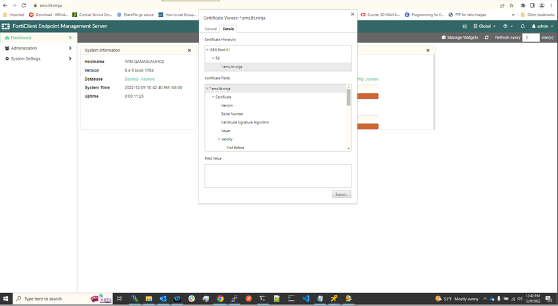The image size is (558, 306).
Task: Click the Chrome profile avatar icon
Action: click(542, 5)
